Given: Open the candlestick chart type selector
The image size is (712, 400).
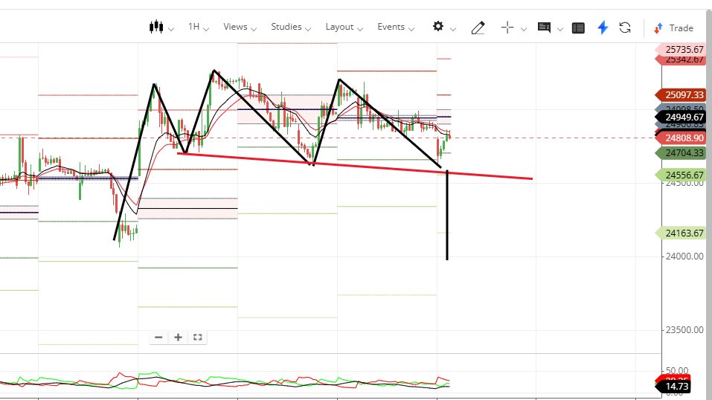Looking at the screenshot, I should pos(156,27).
